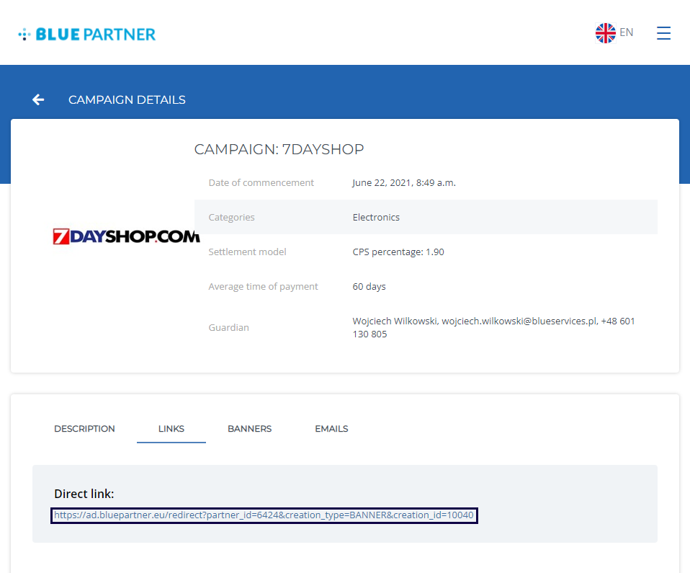This screenshot has height=573, width=690.
Task: Click the Blue Partner logo
Action: (x=86, y=32)
